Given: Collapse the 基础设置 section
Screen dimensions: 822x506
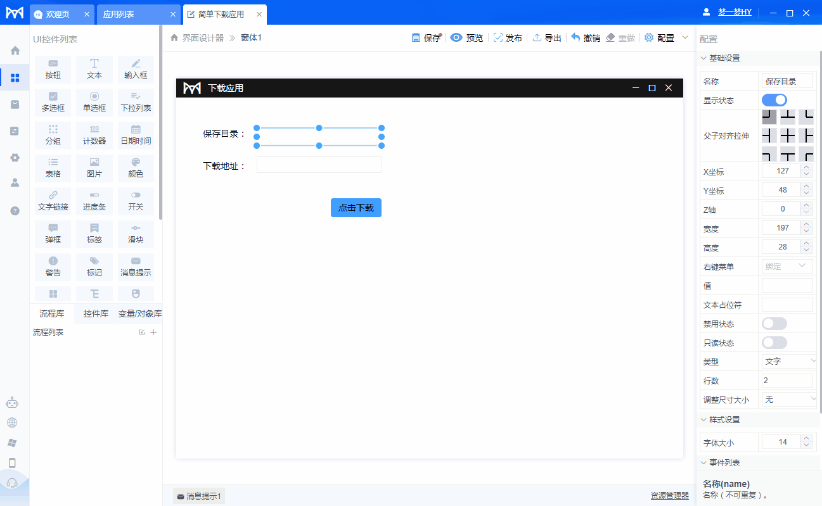Looking at the screenshot, I should tap(703, 58).
